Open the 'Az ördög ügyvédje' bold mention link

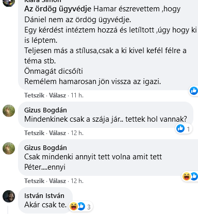(x=58, y=9)
